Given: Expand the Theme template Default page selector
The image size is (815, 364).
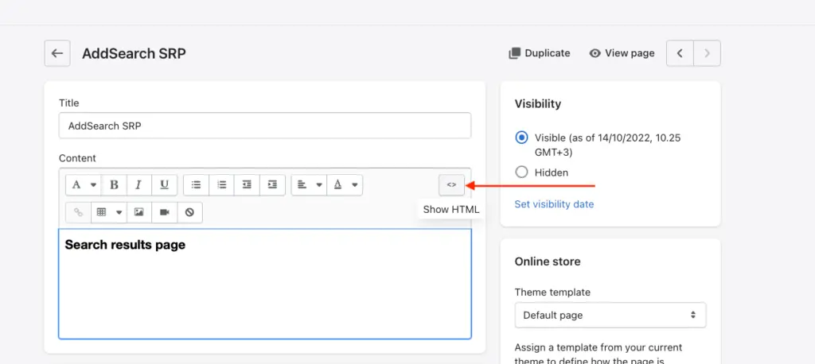Looking at the screenshot, I should (610, 316).
